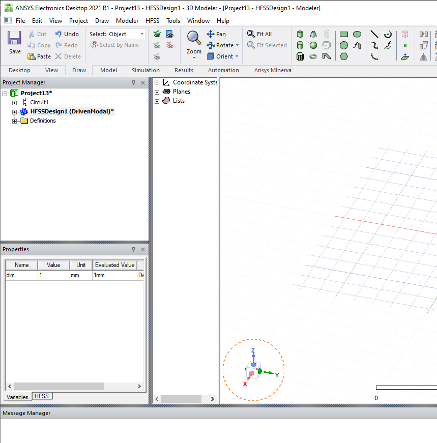Toggle auto-hide pin on Properties panel
This screenshot has height=443, width=437.
pyautogui.click(x=133, y=249)
